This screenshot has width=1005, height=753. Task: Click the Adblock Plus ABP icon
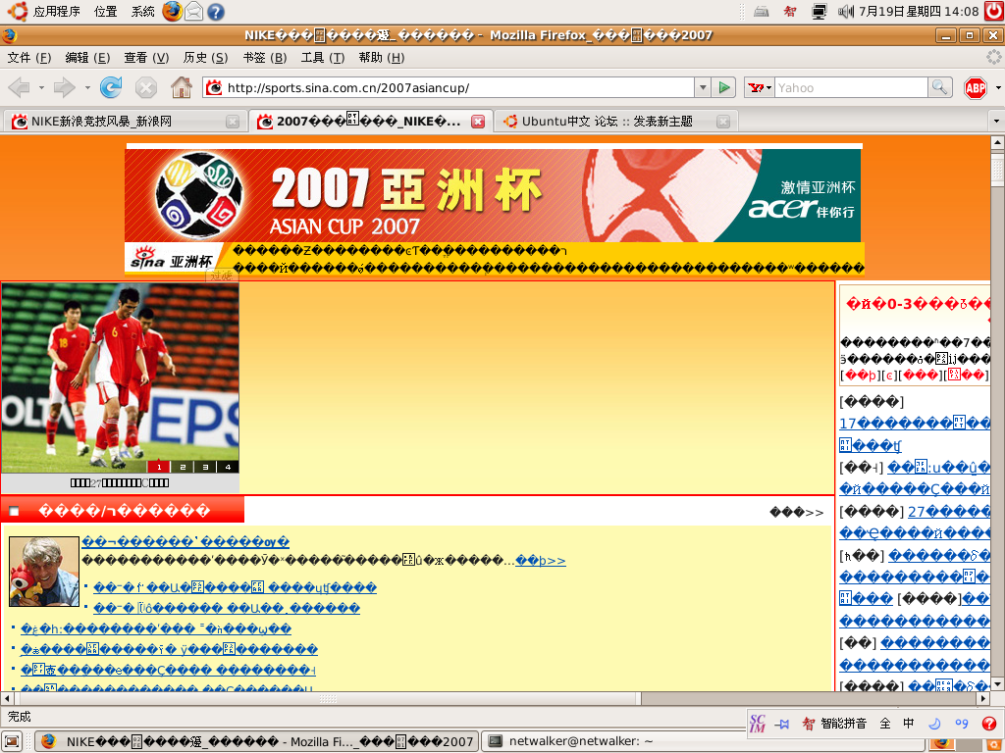pos(976,87)
